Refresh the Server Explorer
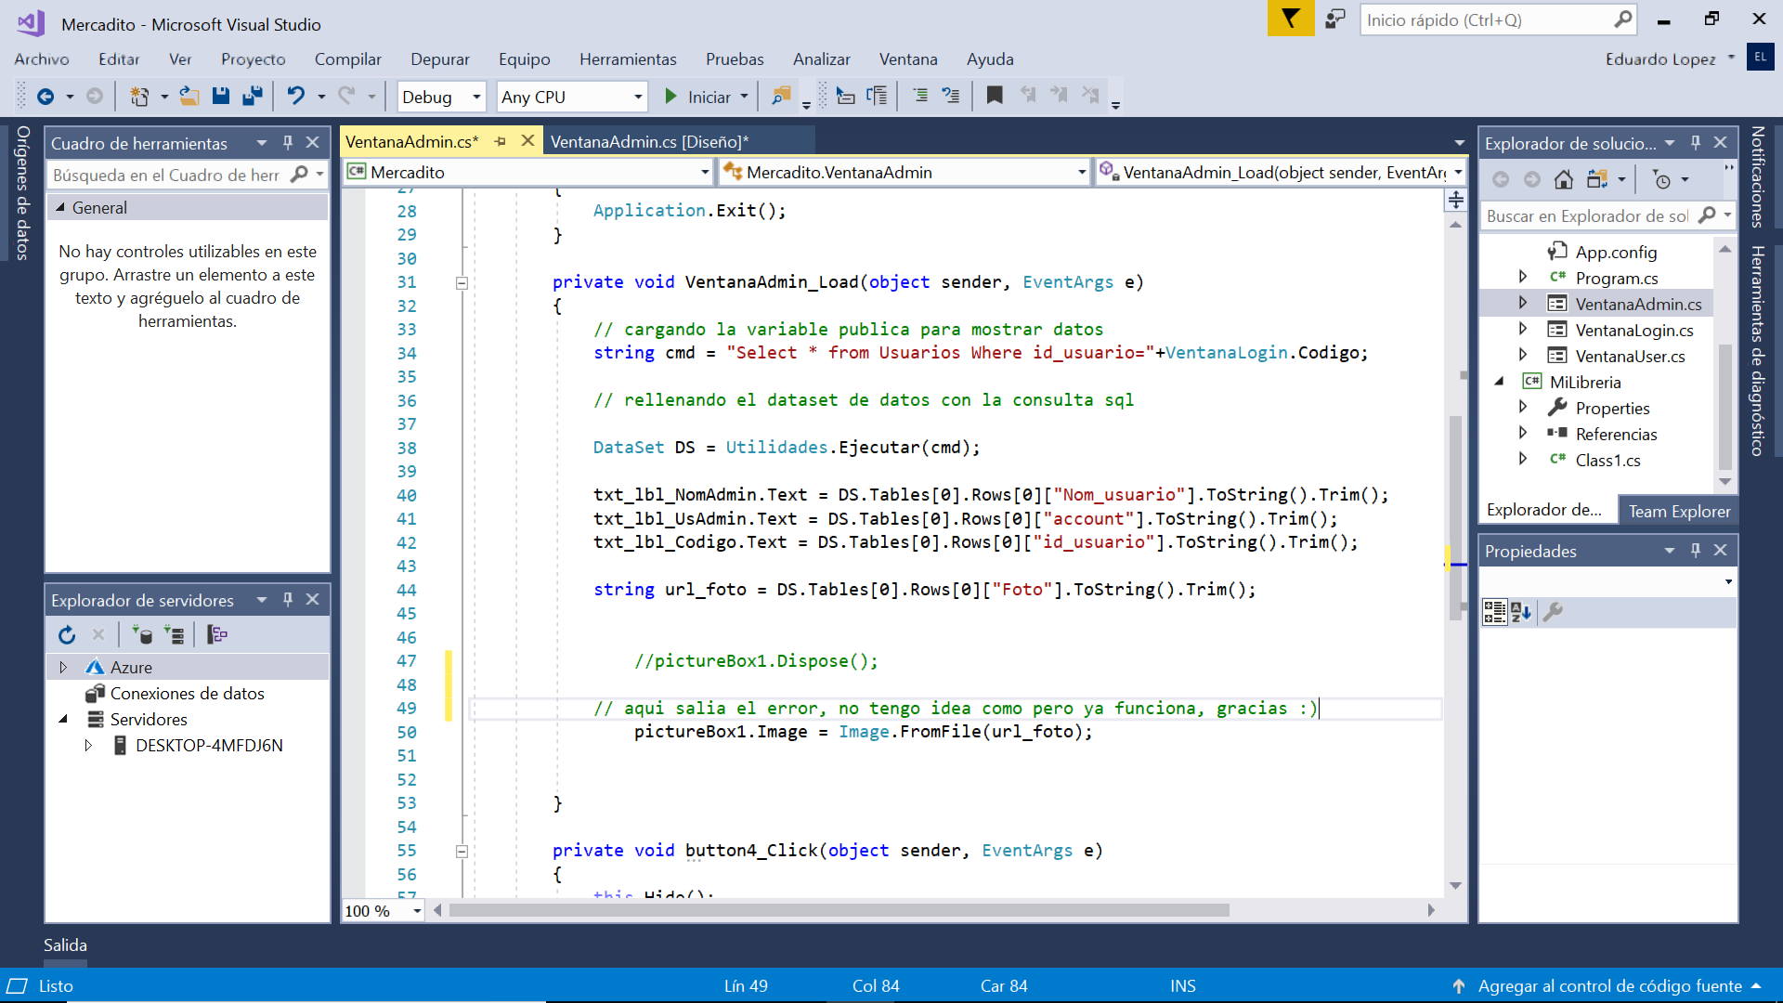The width and height of the screenshot is (1783, 1003). [67, 635]
